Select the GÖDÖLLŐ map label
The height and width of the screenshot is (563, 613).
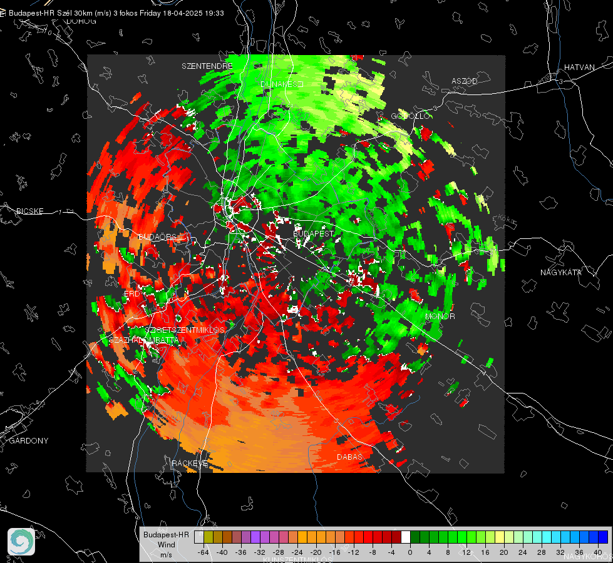coord(410,116)
